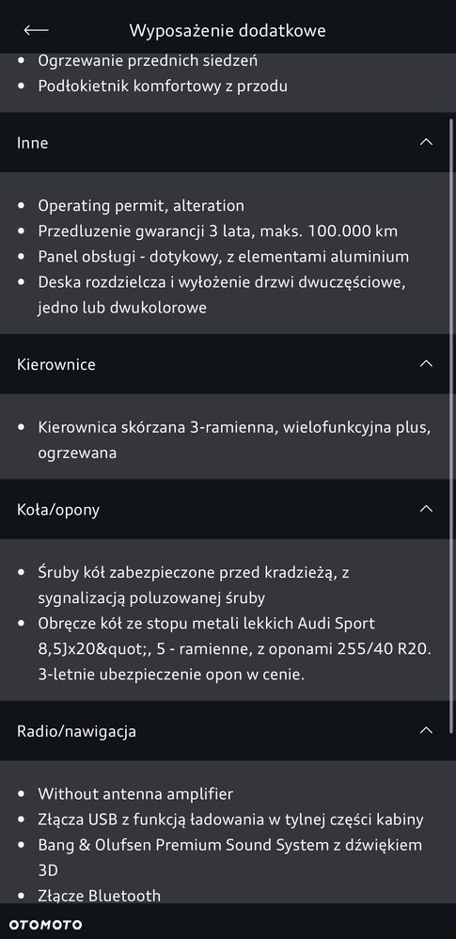
Task: Click the Wyposażenie dodatkowe title
Action: pyautogui.click(x=228, y=30)
